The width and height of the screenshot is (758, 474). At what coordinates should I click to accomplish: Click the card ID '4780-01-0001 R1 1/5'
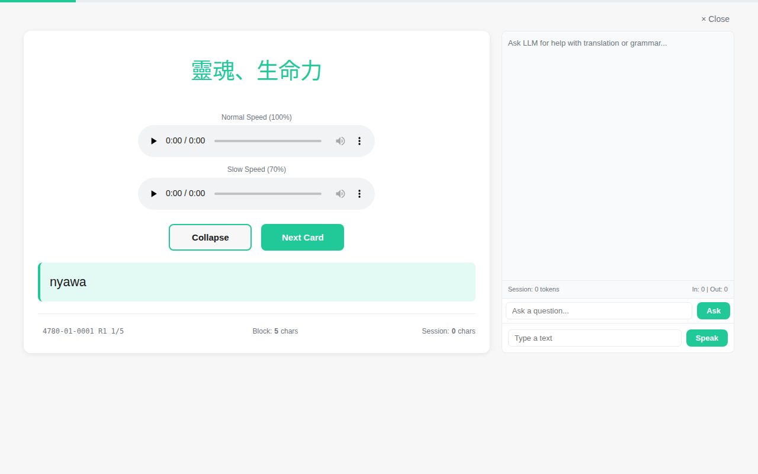pyautogui.click(x=83, y=331)
